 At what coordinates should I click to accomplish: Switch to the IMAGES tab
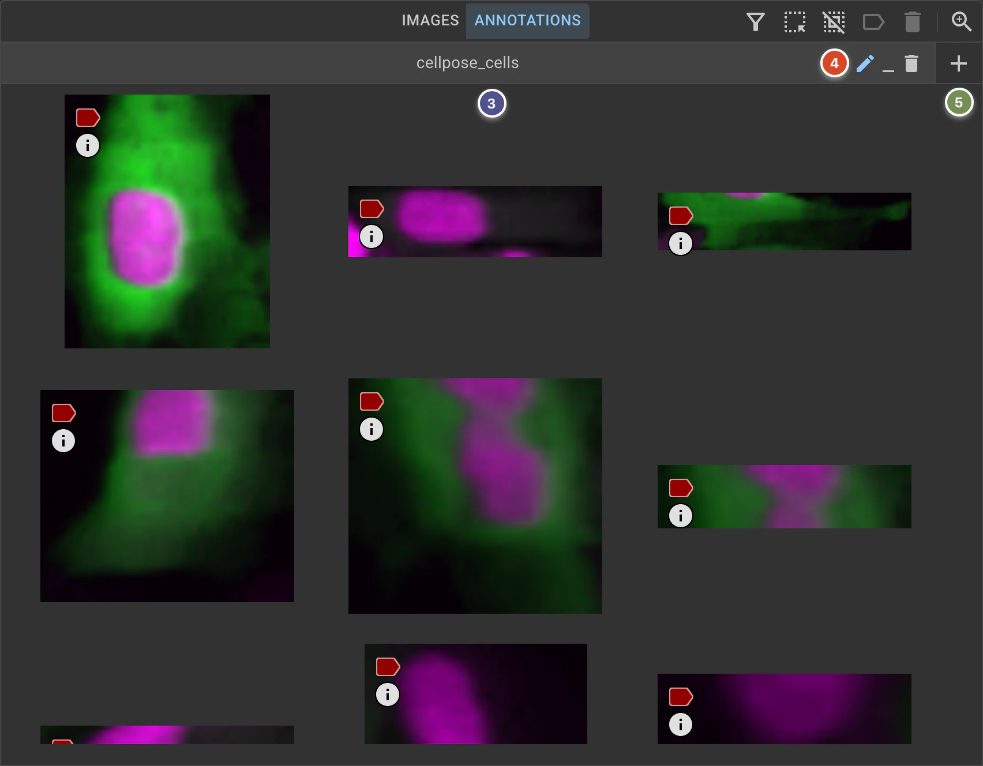(x=430, y=21)
